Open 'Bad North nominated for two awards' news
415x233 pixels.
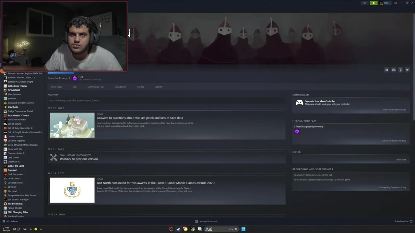(156, 183)
